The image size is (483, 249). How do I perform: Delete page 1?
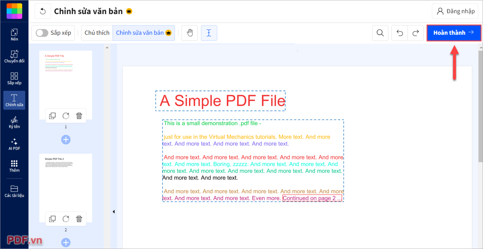pyautogui.click(x=79, y=116)
